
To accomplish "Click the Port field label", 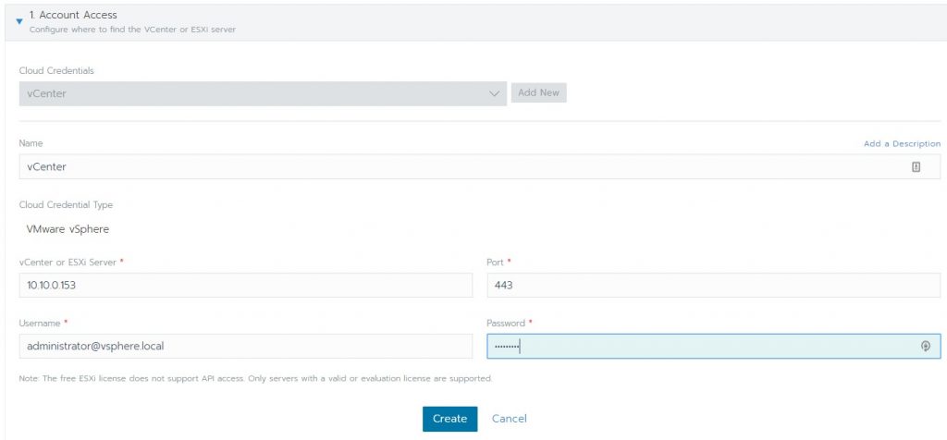I will [496, 262].
